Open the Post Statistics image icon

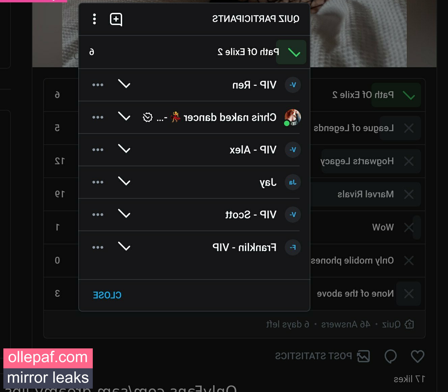point(364,356)
